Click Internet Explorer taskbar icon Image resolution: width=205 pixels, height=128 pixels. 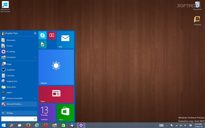(x=37, y=125)
